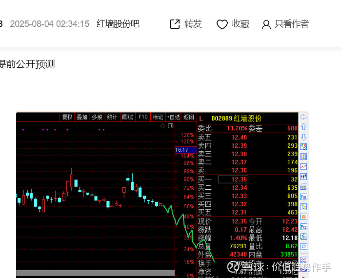The width and height of the screenshot is (341, 278).
Task: Click the 复权 toolbar button
Action: (67, 117)
